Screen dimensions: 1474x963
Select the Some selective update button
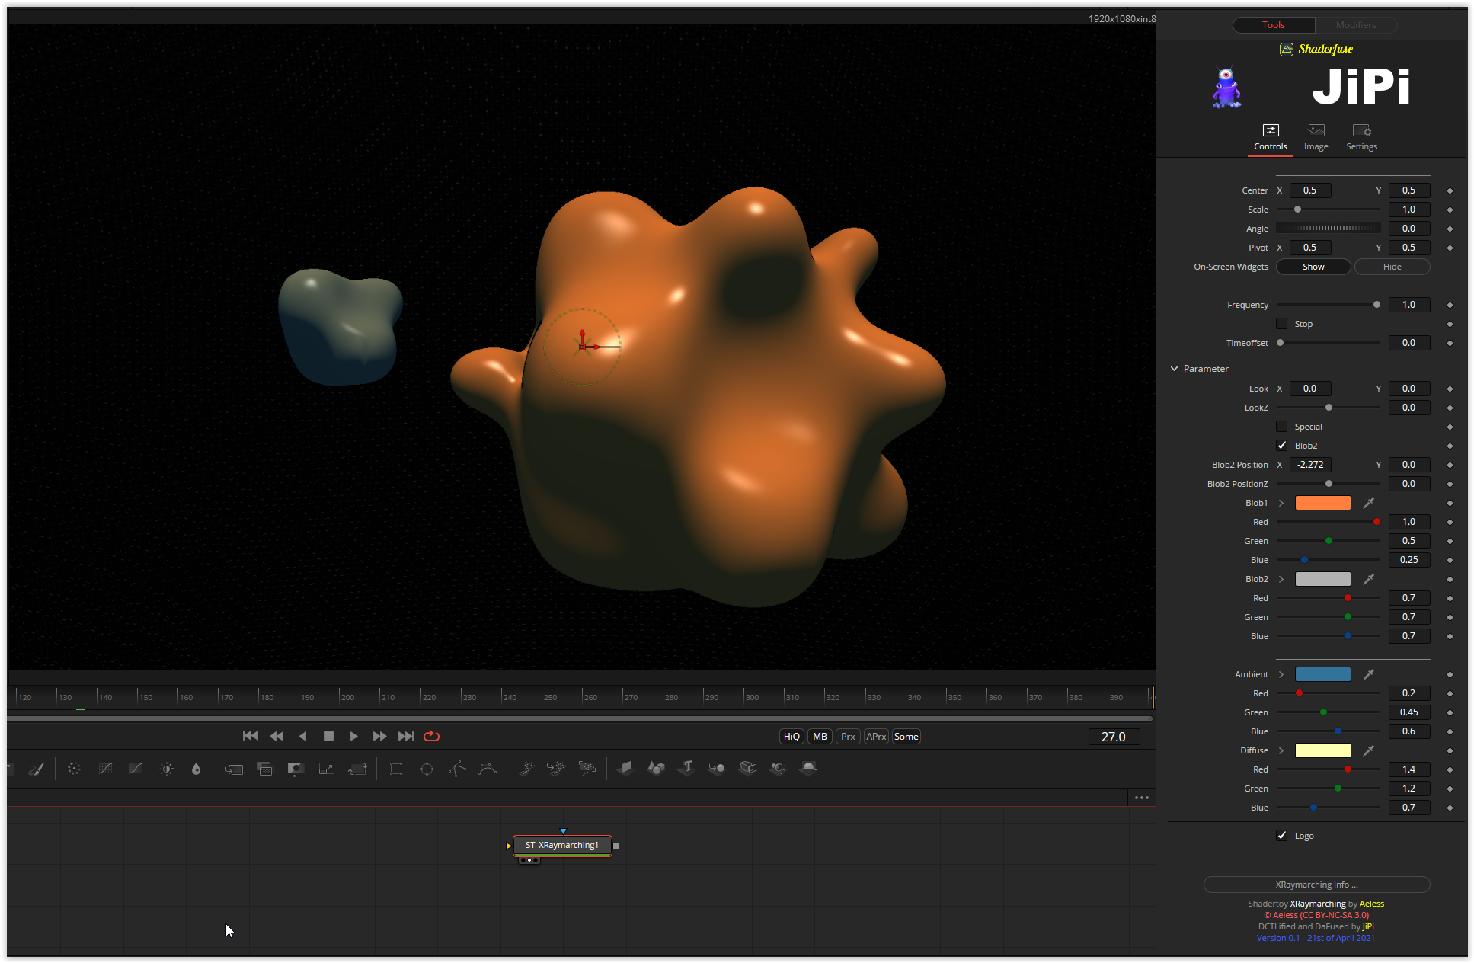coord(906,737)
